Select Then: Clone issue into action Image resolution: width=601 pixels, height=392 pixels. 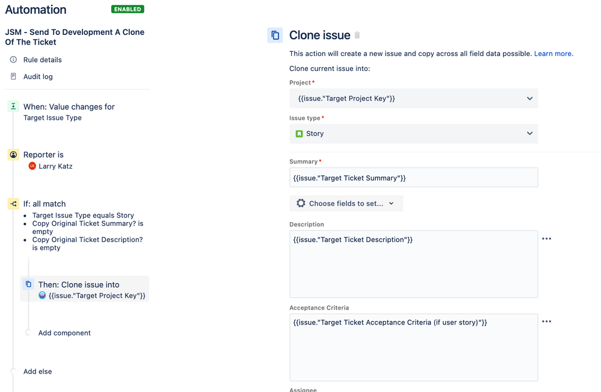pos(84,289)
